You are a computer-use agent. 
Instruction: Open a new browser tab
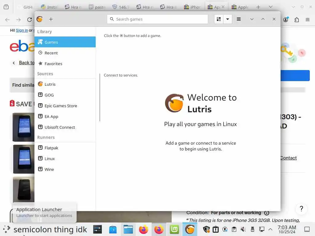pyautogui.click(x=258, y=7)
